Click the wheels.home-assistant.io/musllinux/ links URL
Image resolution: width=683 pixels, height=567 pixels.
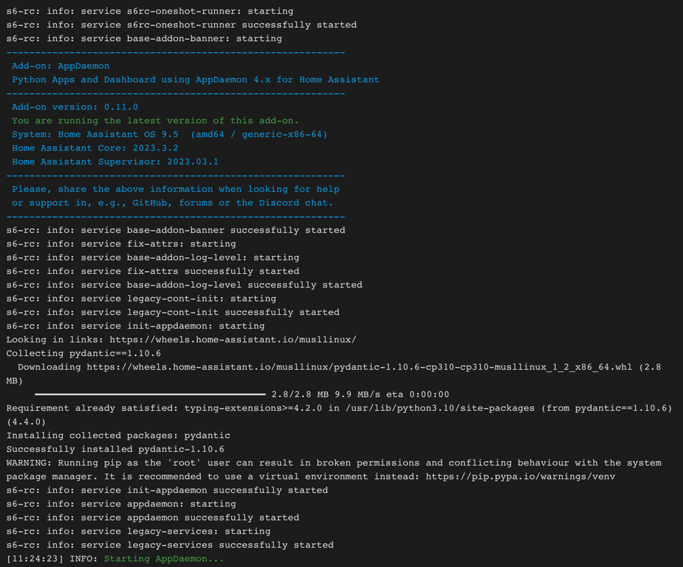click(233, 340)
